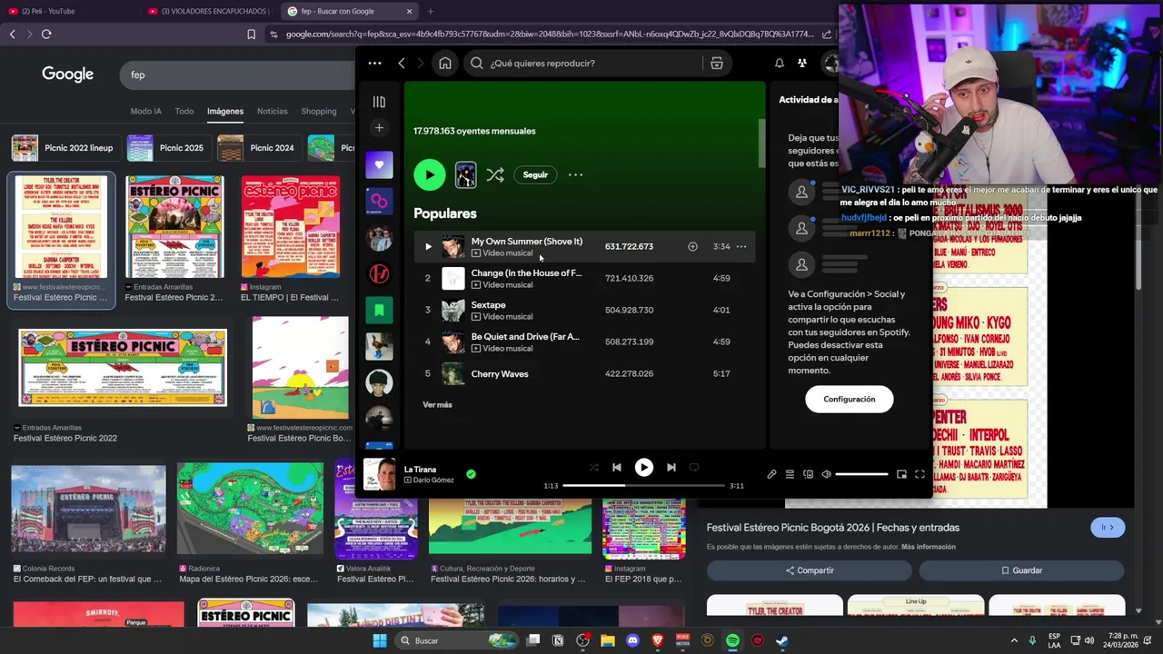Open La Tirana album cover thumbnail

click(379, 474)
